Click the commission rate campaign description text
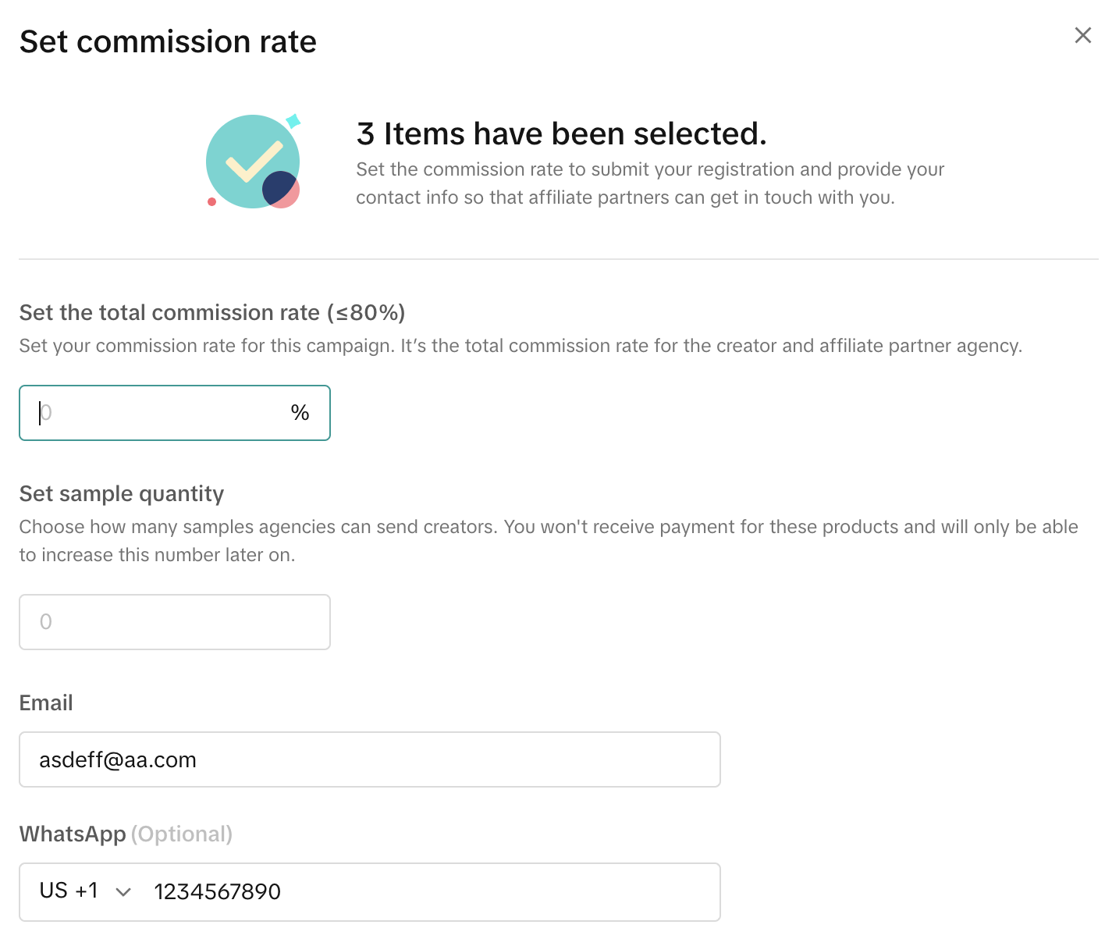Screen dimensions: 1105x946 click(521, 346)
